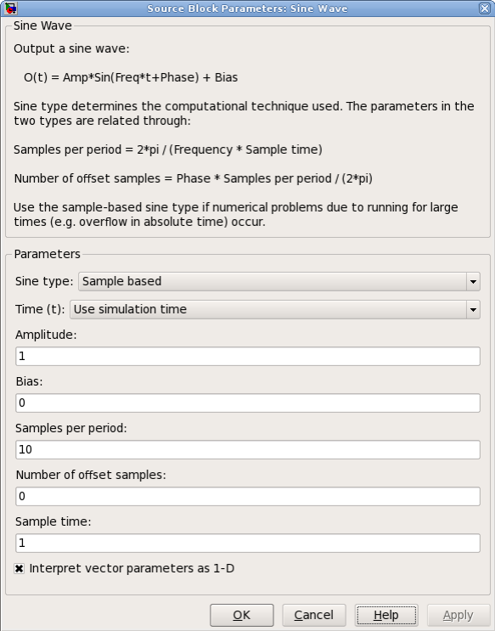Viewport: 495px width, 631px height.
Task: Focus the Sample time input field
Action: click(x=248, y=543)
